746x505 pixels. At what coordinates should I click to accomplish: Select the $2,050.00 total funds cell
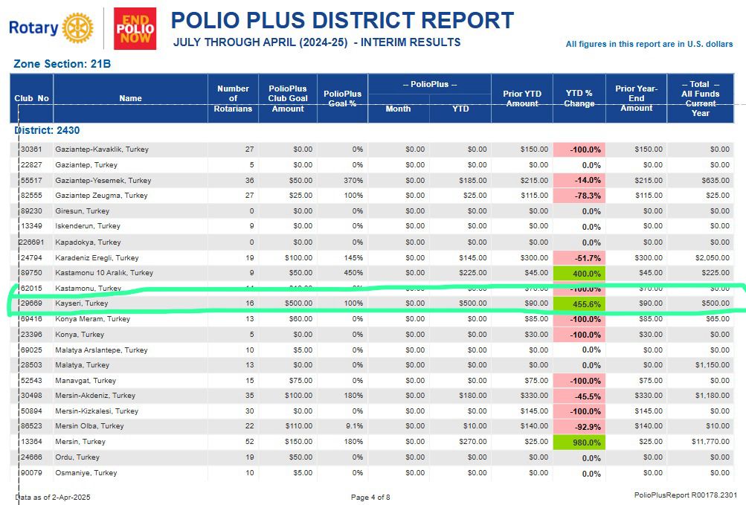coord(713,258)
